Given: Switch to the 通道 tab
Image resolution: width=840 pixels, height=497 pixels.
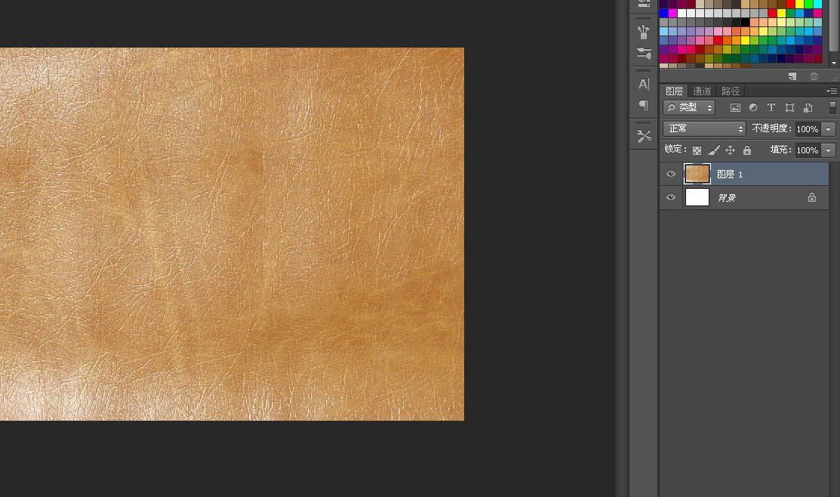Looking at the screenshot, I should pos(702,91).
